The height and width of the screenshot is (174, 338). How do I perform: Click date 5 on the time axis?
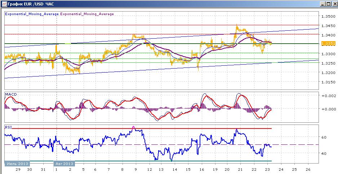click(x=84, y=169)
